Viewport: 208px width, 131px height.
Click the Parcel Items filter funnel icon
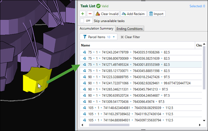(x=85, y=37)
